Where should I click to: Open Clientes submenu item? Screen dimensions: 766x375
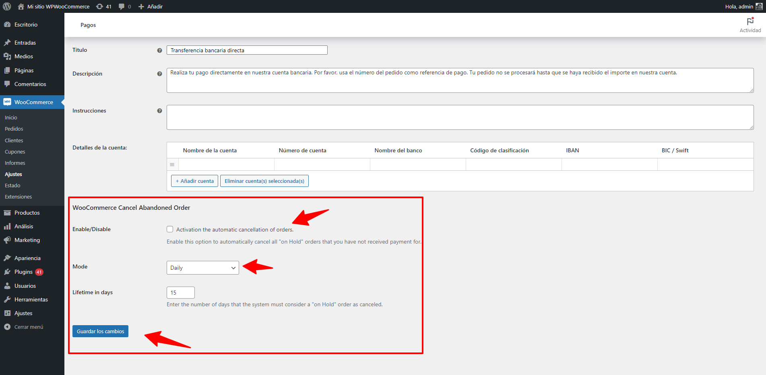coord(14,140)
